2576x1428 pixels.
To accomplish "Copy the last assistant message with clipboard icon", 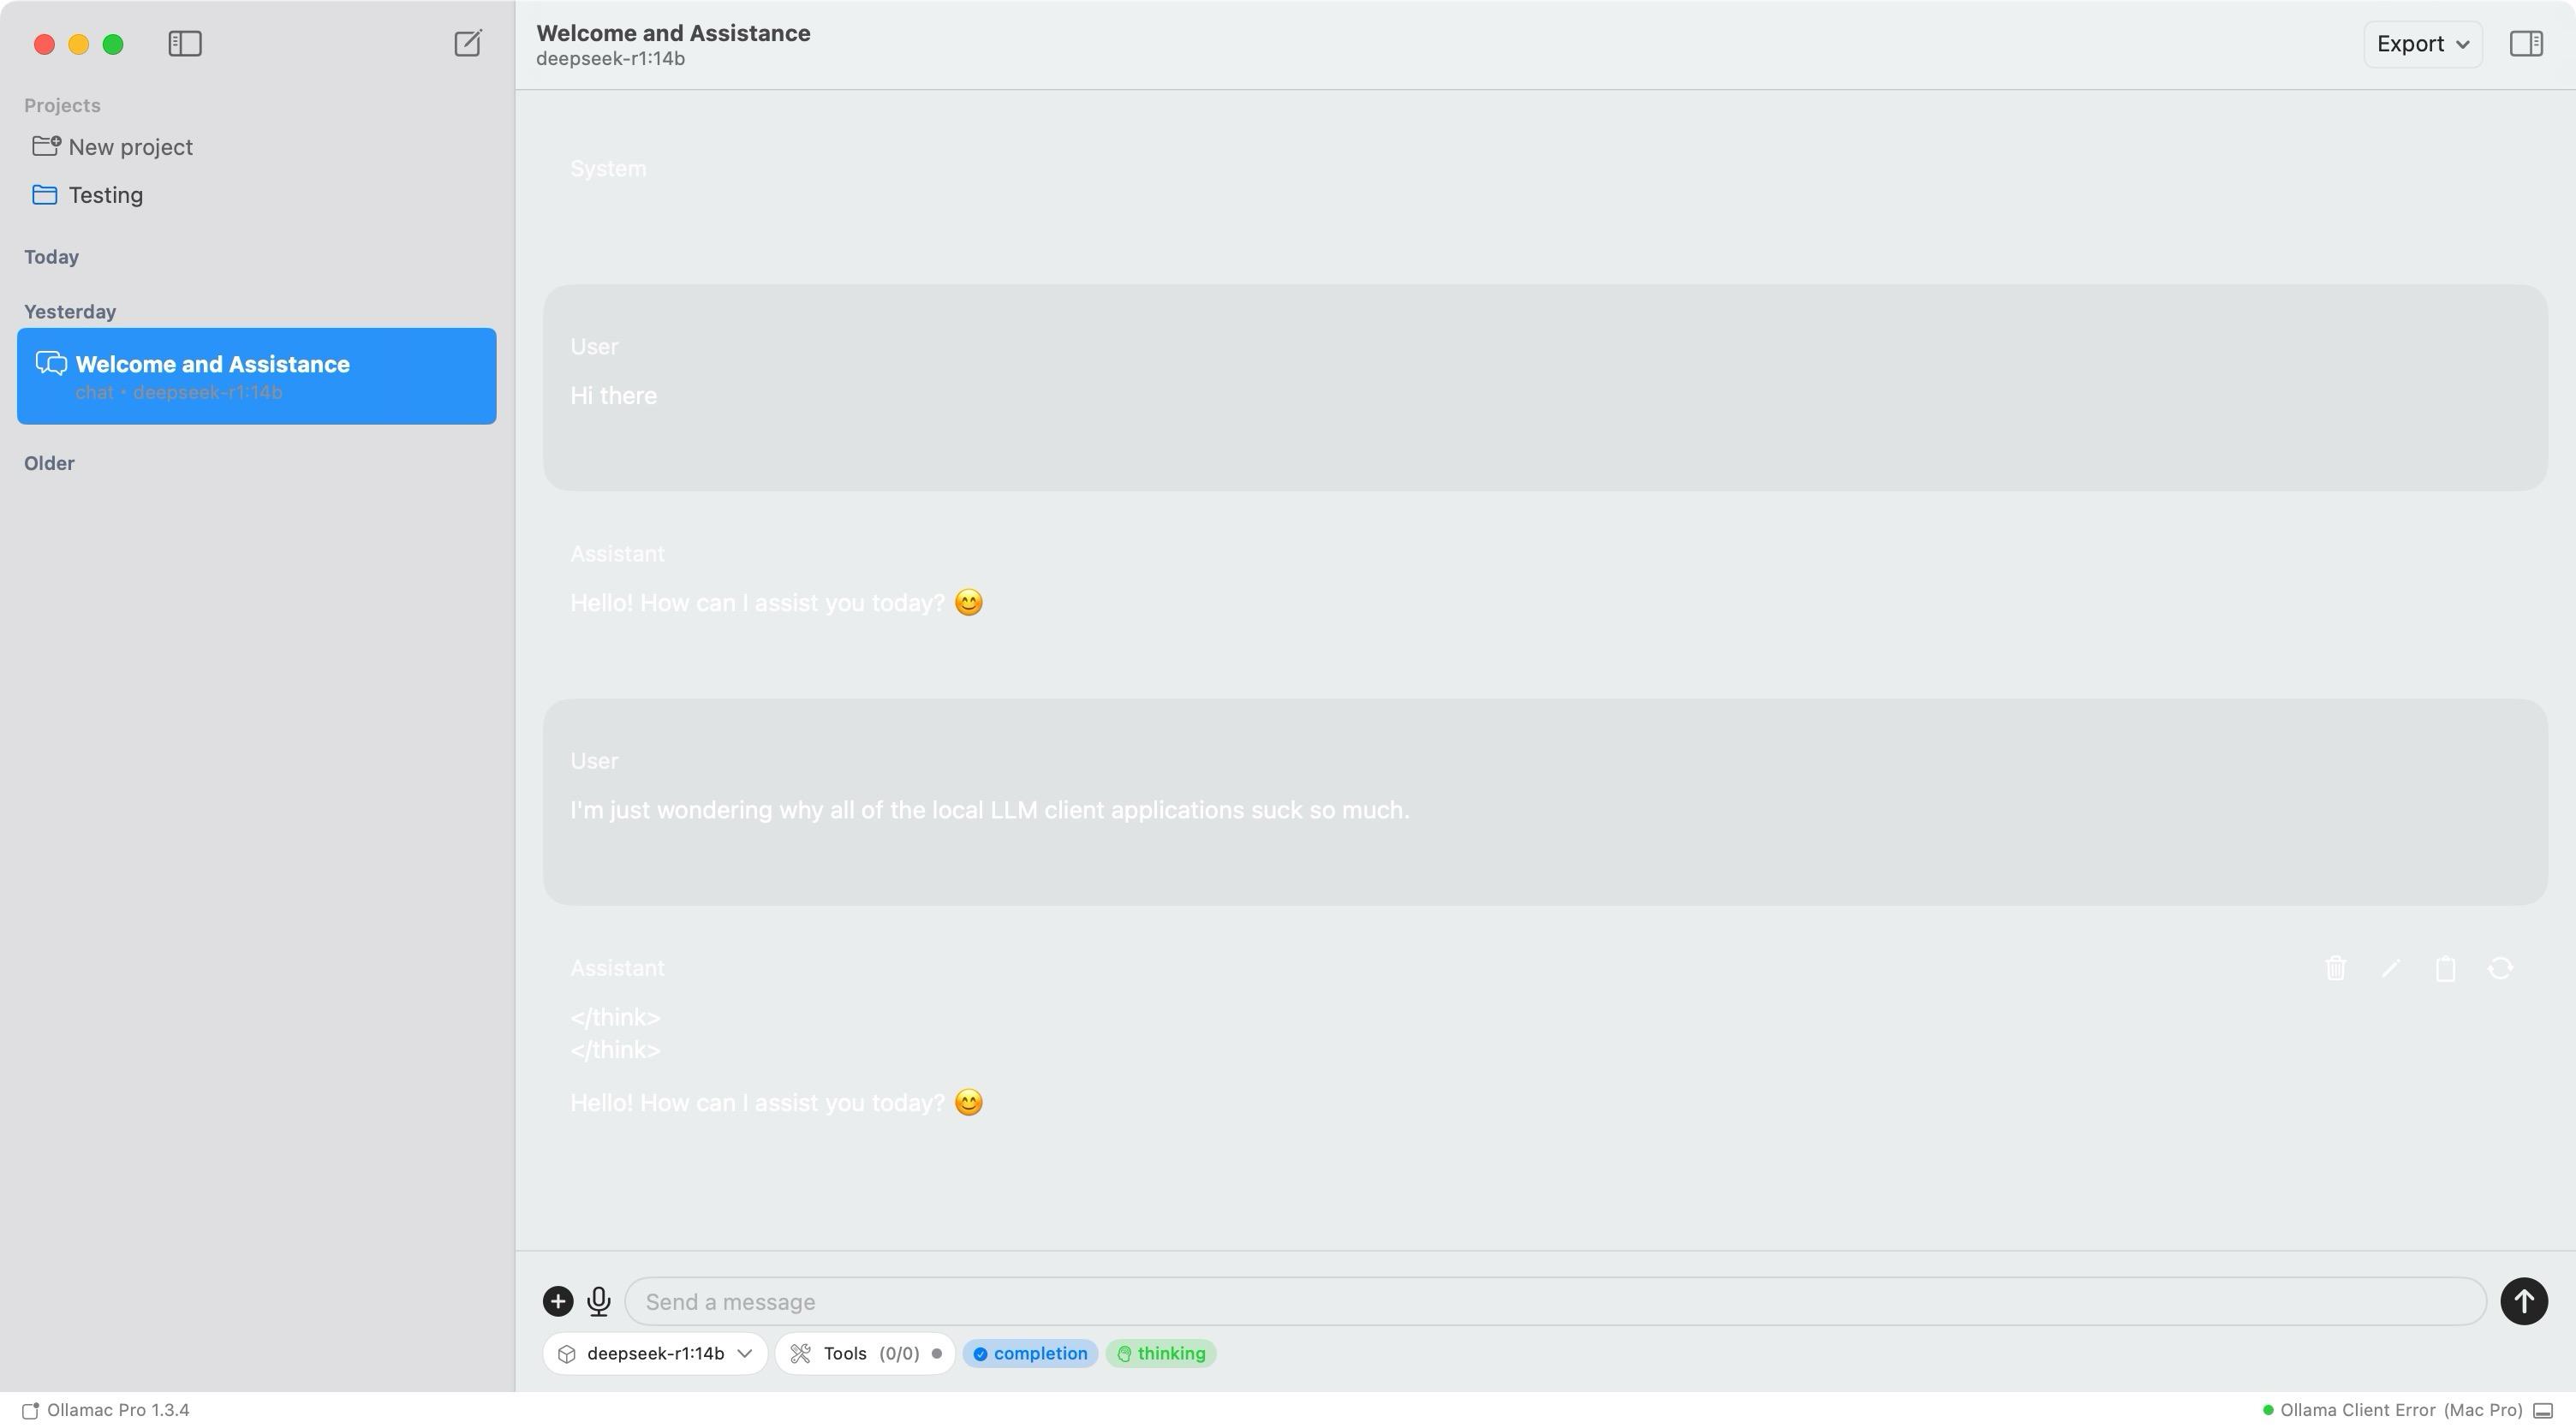I will pyautogui.click(x=2446, y=968).
